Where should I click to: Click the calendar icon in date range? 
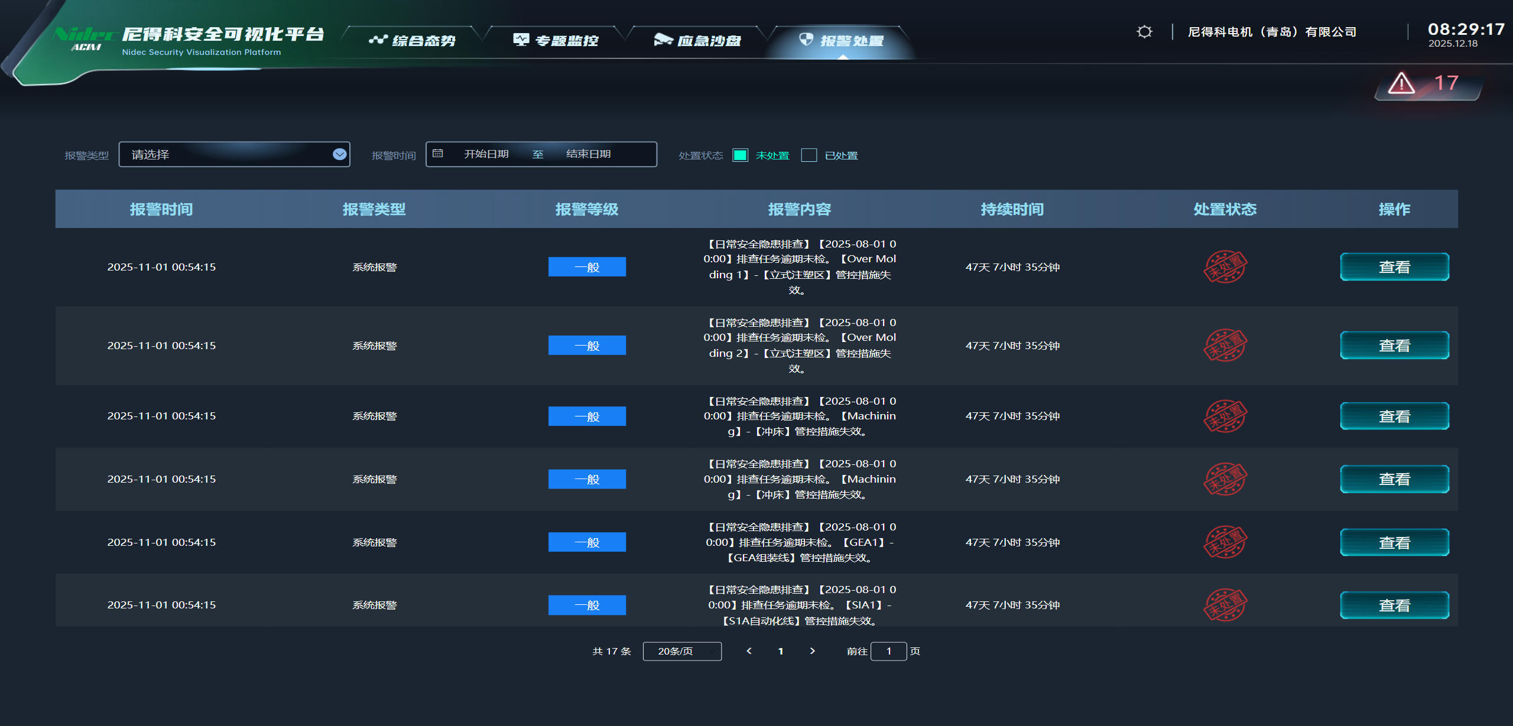(x=438, y=154)
